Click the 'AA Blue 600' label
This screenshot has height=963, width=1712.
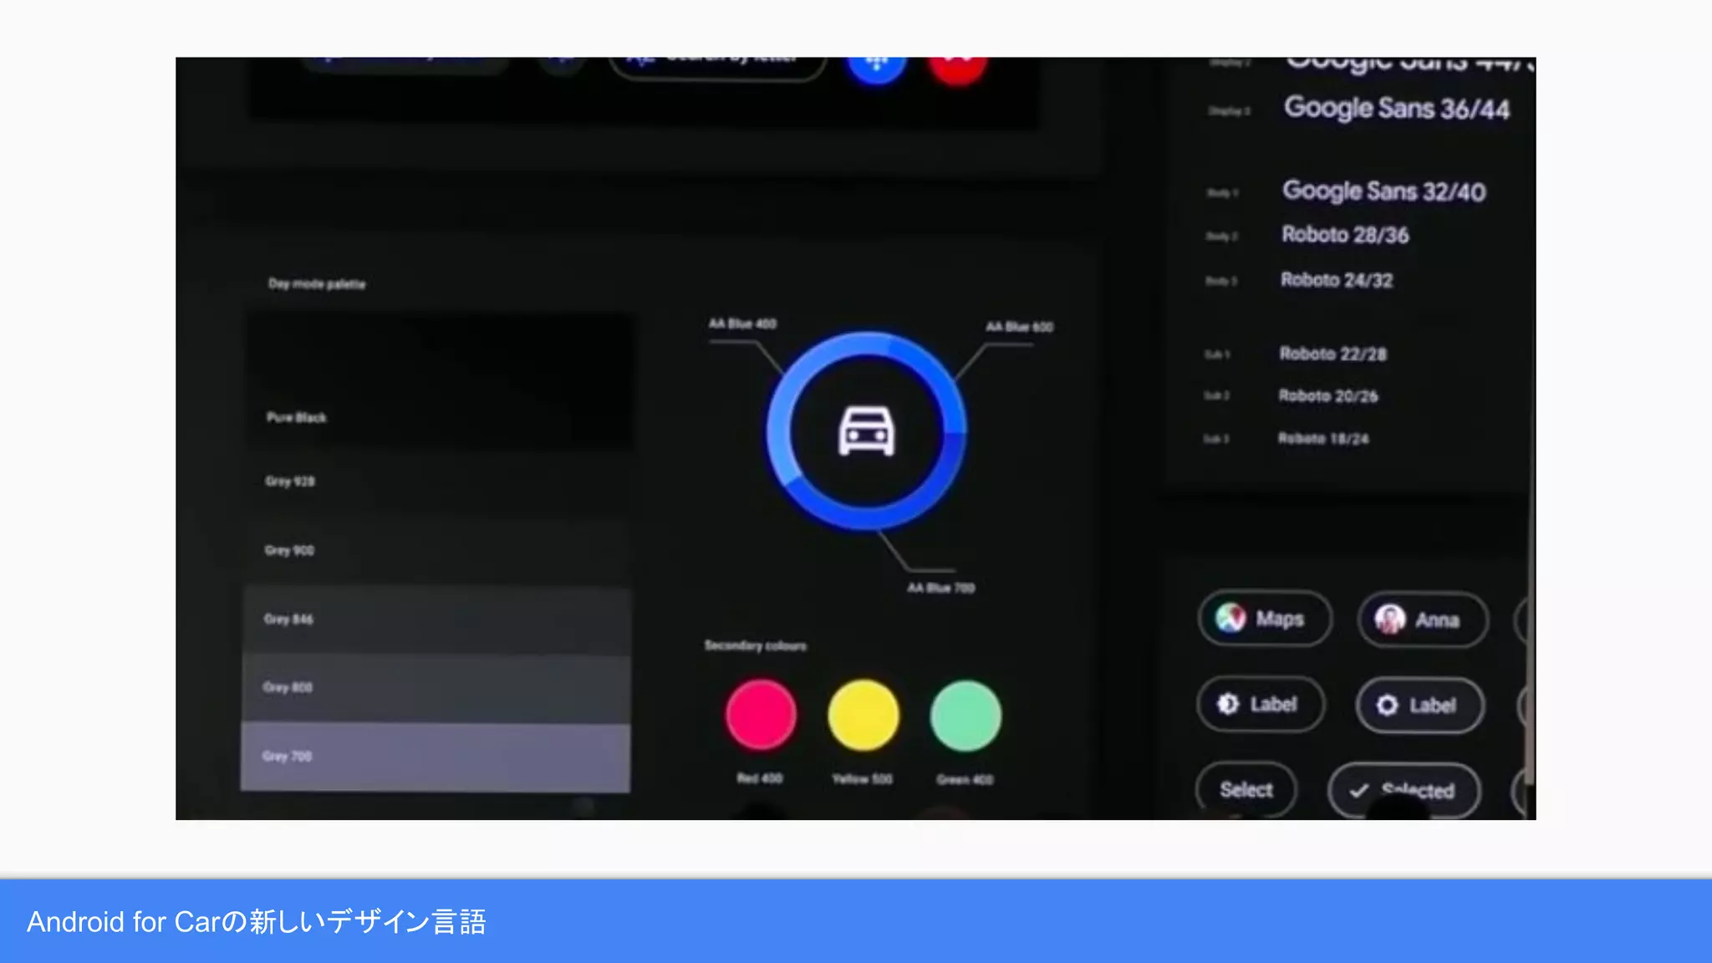coord(1019,326)
